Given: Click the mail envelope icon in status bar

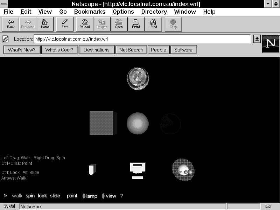Looking at the screenshot, I should tap(268, 206).
